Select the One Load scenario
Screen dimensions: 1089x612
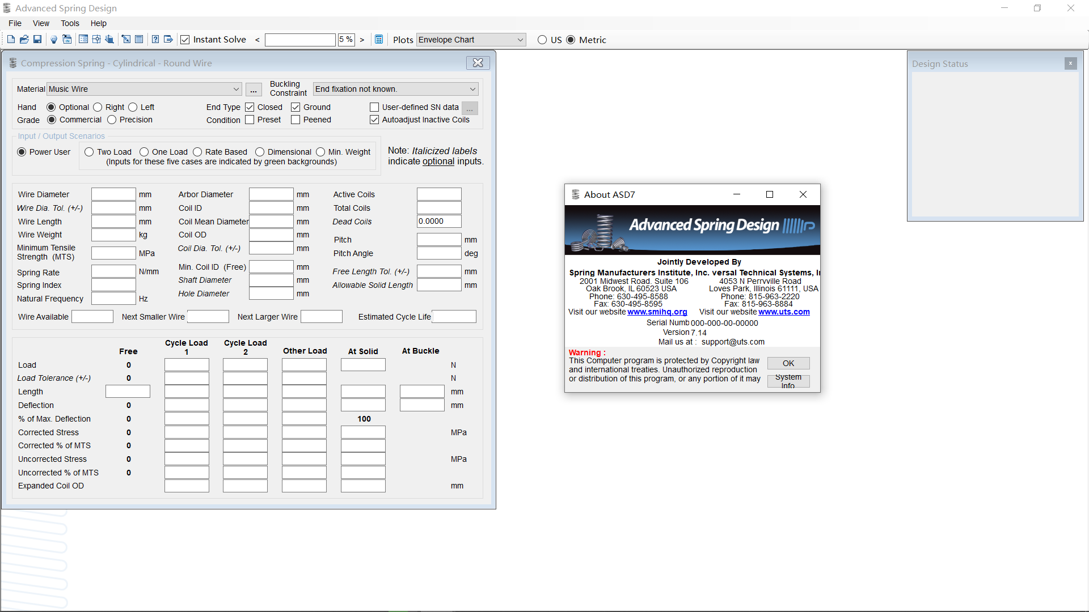pos(144,152)
